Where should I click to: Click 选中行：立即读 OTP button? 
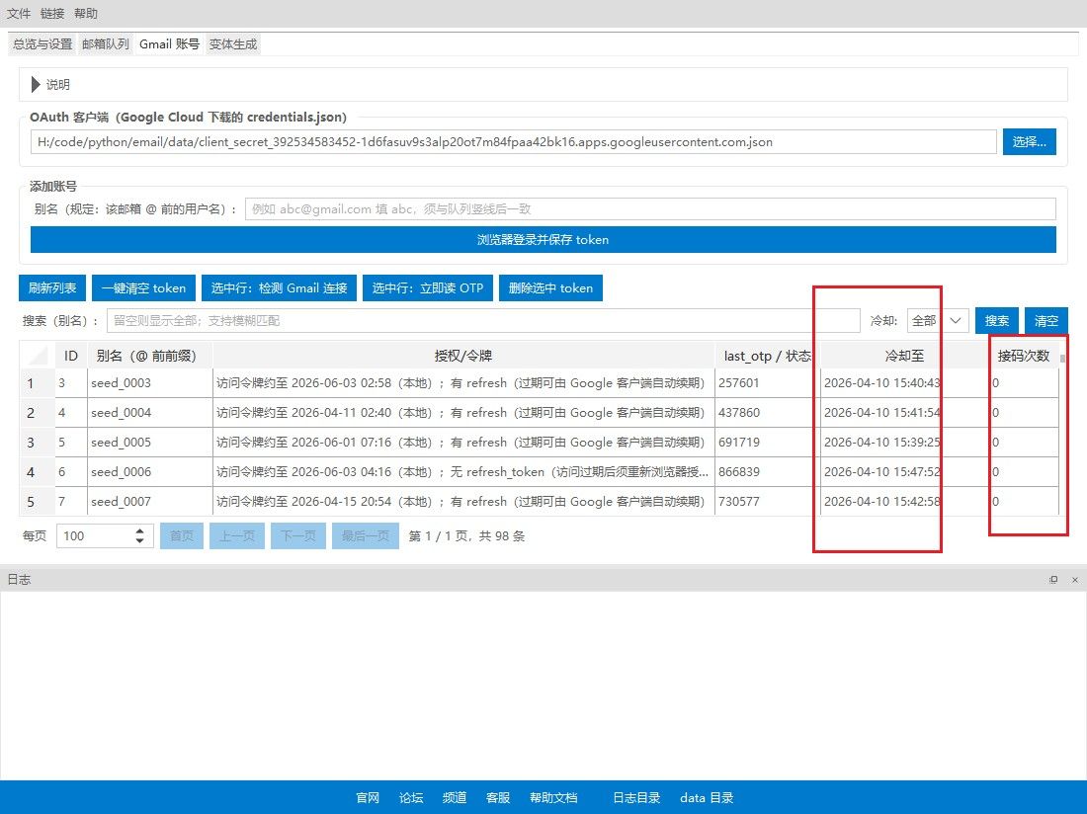pos(427,288)
